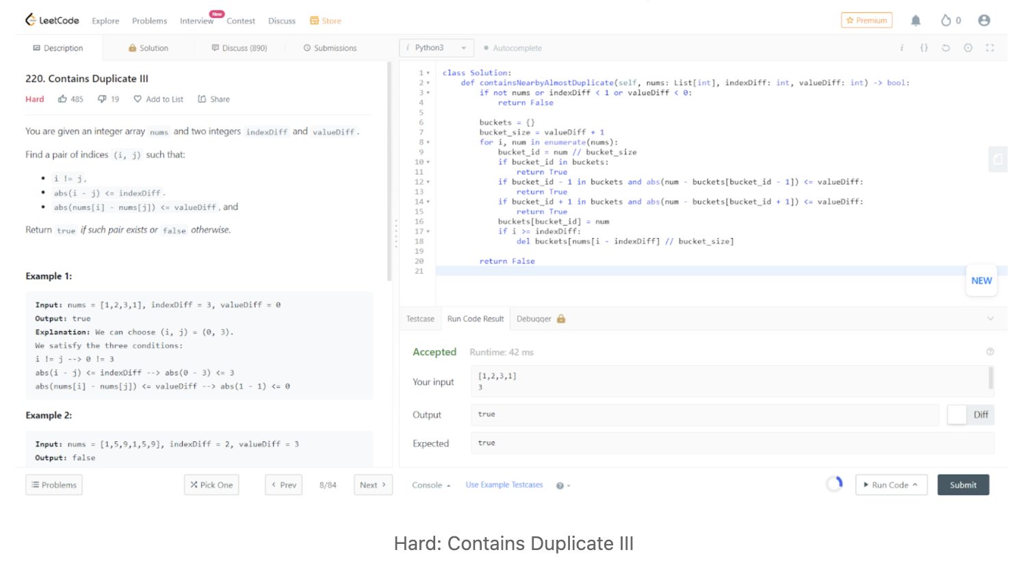Open editor settings gear icon
The width and height of the screenshot is (1023, 561).
pos(968,48)
